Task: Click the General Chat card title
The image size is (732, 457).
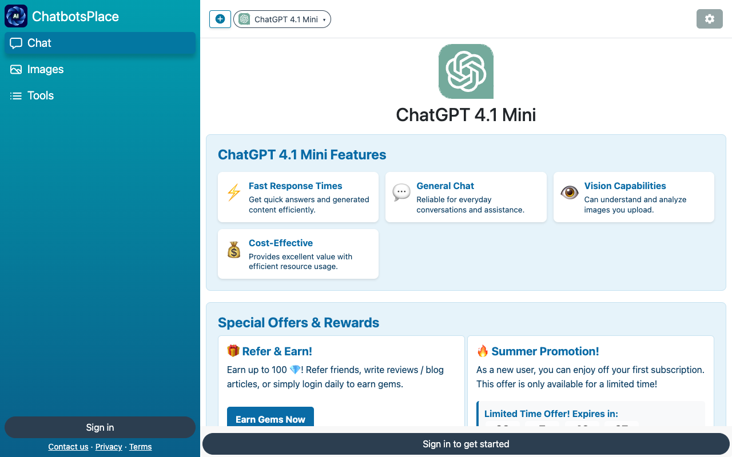Action: (x=445, y=186)
